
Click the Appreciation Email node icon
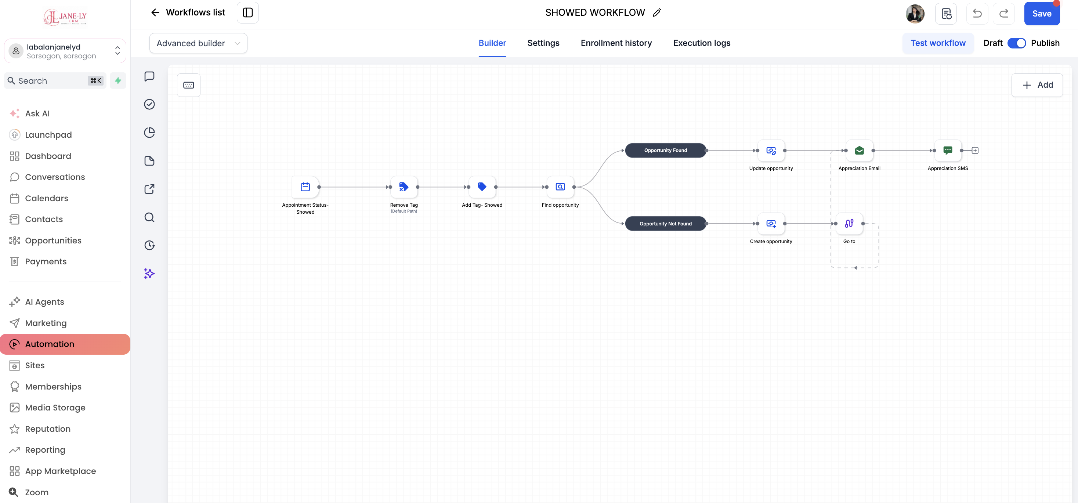[x=859, y=150]
